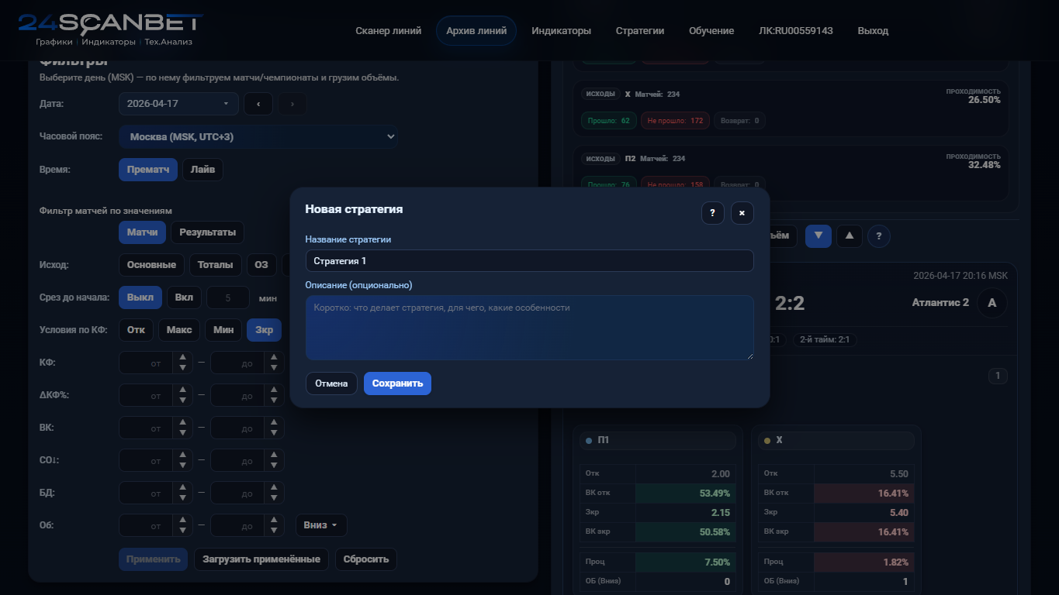This screenshot has width=1059, height=595.
Task: Switch filter to Результаты tab
Action: (x=208, y=232)
